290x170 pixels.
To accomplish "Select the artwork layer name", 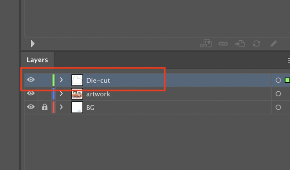I will (x=98, y=94).
